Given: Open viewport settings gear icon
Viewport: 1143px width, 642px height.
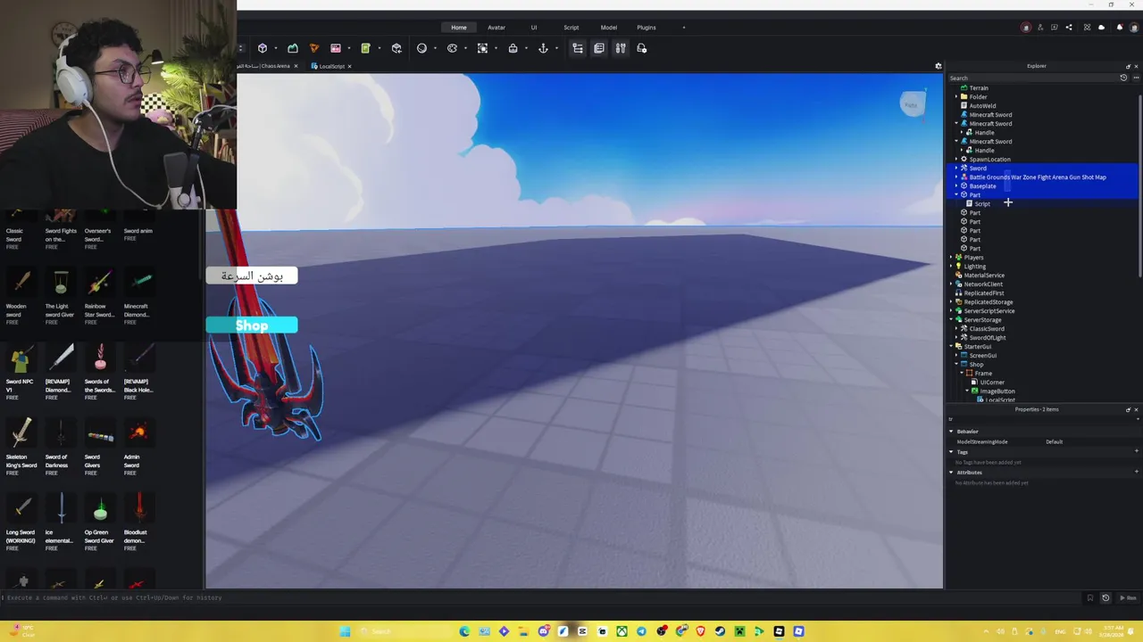Looking at the screenshot, I should (938, 66).
